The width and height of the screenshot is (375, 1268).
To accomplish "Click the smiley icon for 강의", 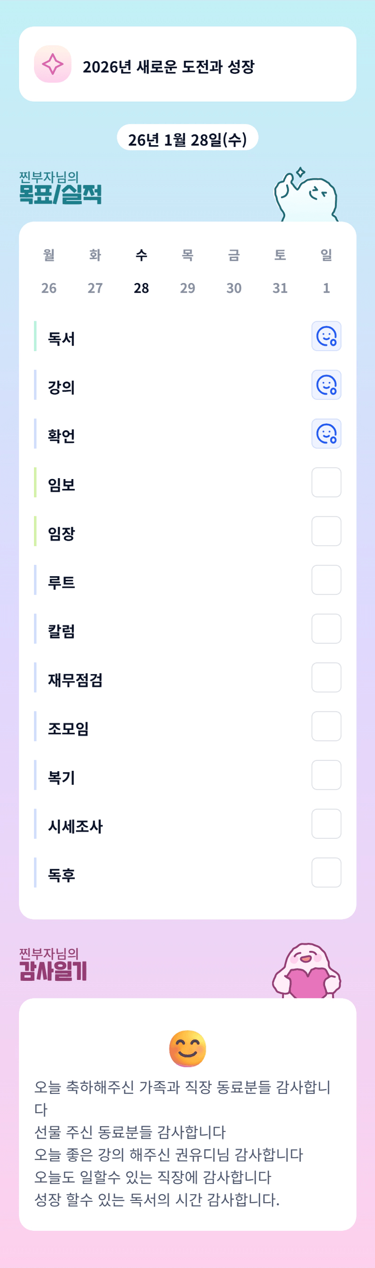I will [326, 385].
